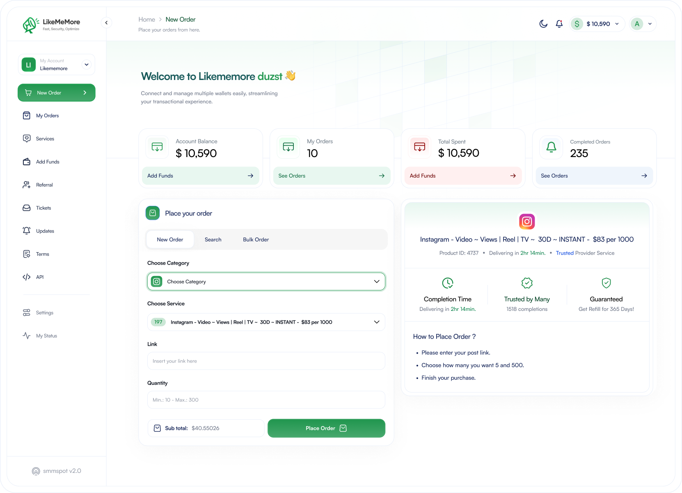
Task: Click the Link input field
Action: tap(266, 361)
